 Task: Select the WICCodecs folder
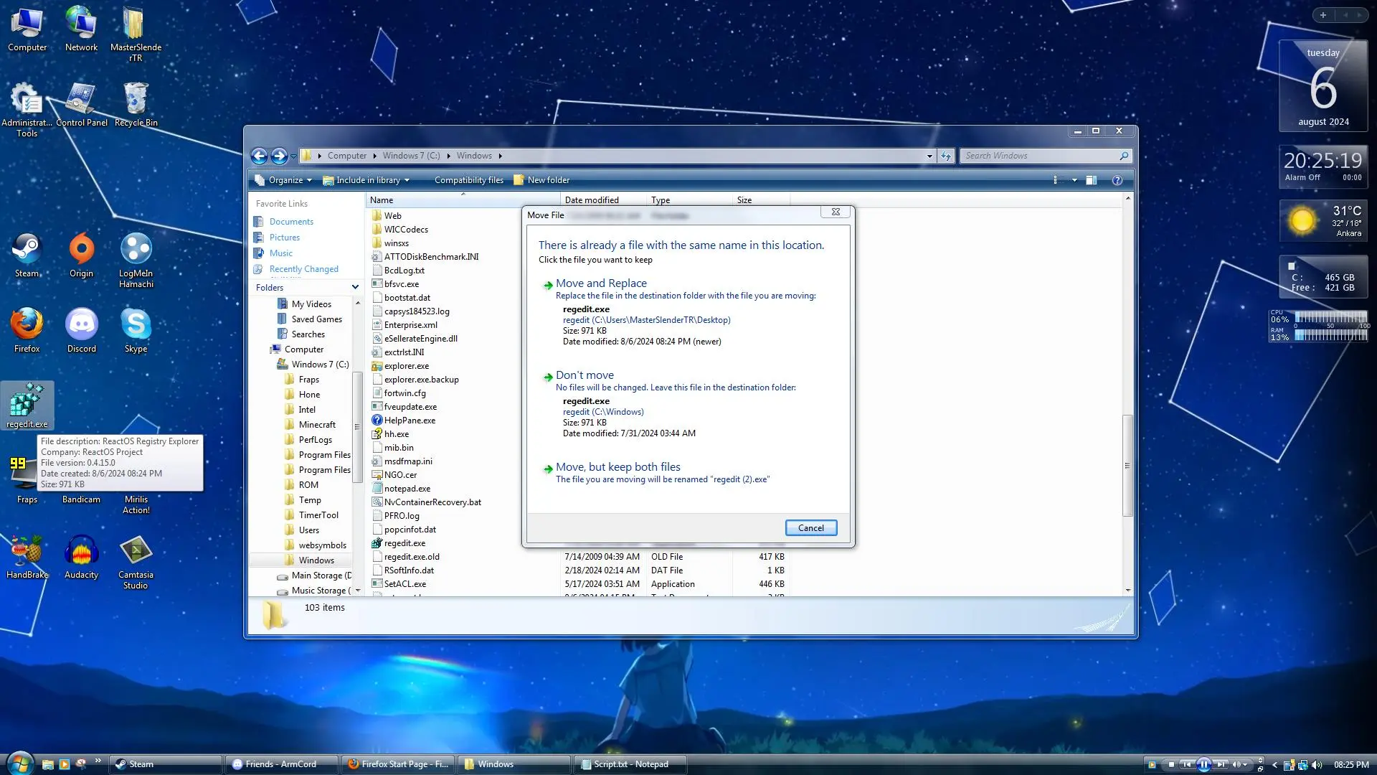[x=406, y=230]
